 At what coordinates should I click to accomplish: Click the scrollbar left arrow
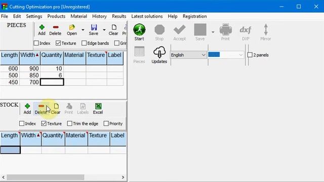tap(4, 177)
